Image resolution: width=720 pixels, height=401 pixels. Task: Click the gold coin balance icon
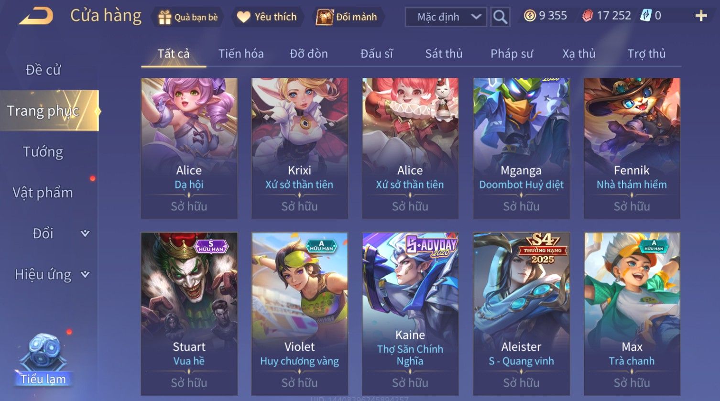click(530, 16)
